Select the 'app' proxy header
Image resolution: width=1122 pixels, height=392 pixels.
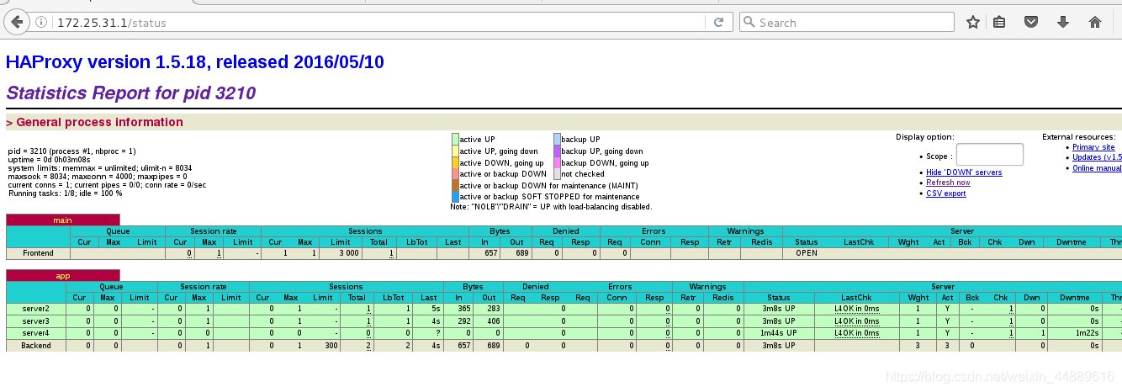tap(62, 275)
